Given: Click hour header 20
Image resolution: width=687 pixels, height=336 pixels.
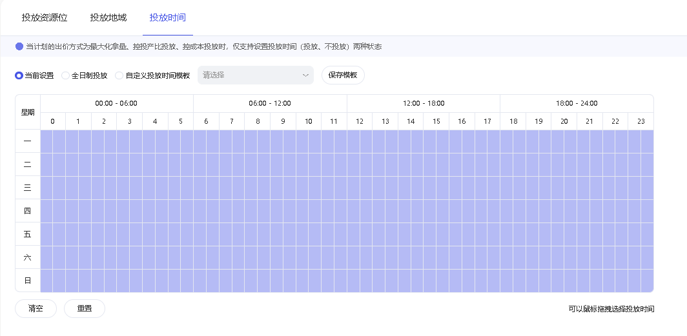Looking at the screenshot, I should click(564, 121).
